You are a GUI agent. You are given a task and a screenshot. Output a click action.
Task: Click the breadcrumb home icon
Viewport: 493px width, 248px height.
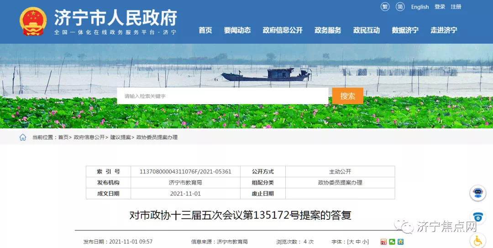(x=23, y=137)
